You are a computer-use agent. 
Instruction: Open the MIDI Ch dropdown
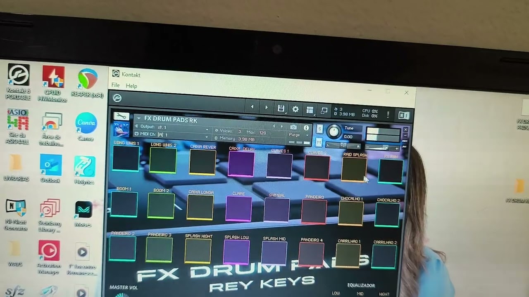(x=172, y=135)
